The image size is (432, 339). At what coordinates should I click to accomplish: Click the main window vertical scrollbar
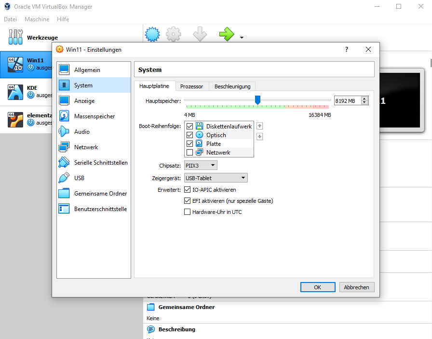(x=431, y=63)
